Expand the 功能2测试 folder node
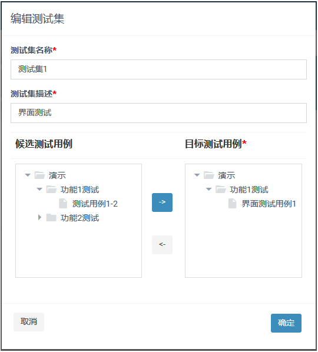 pyautogui.click(x=40, y=217)
